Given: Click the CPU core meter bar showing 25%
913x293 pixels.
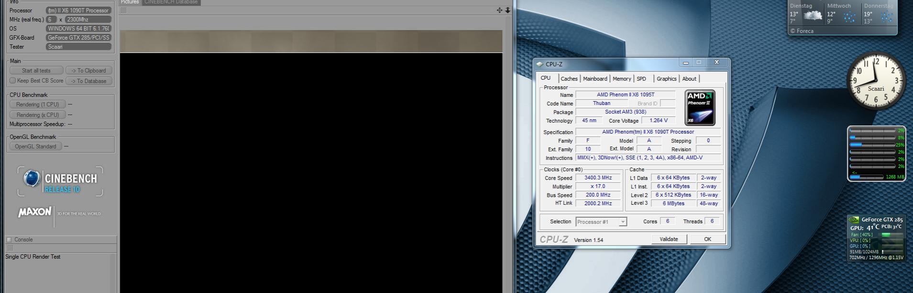Looking at the screenshot, I should coord(871,145).
